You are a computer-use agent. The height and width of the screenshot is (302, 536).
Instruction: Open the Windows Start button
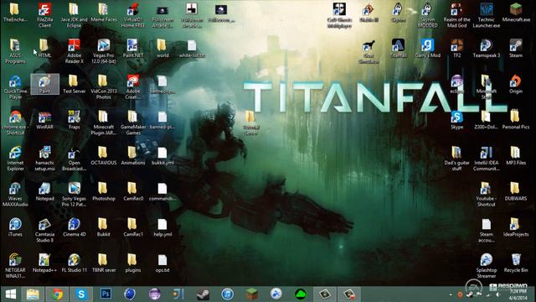(x=11, y=294)
